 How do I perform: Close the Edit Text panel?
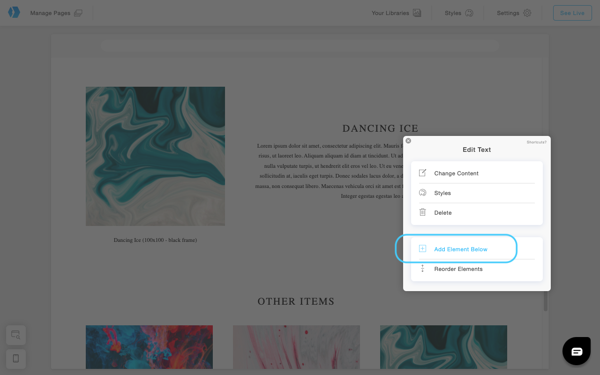coord(408,141)
